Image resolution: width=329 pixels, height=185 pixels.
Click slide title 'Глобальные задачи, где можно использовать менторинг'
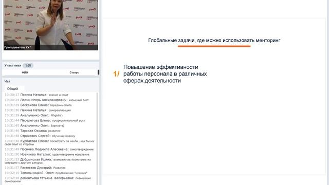coord(214,40)
